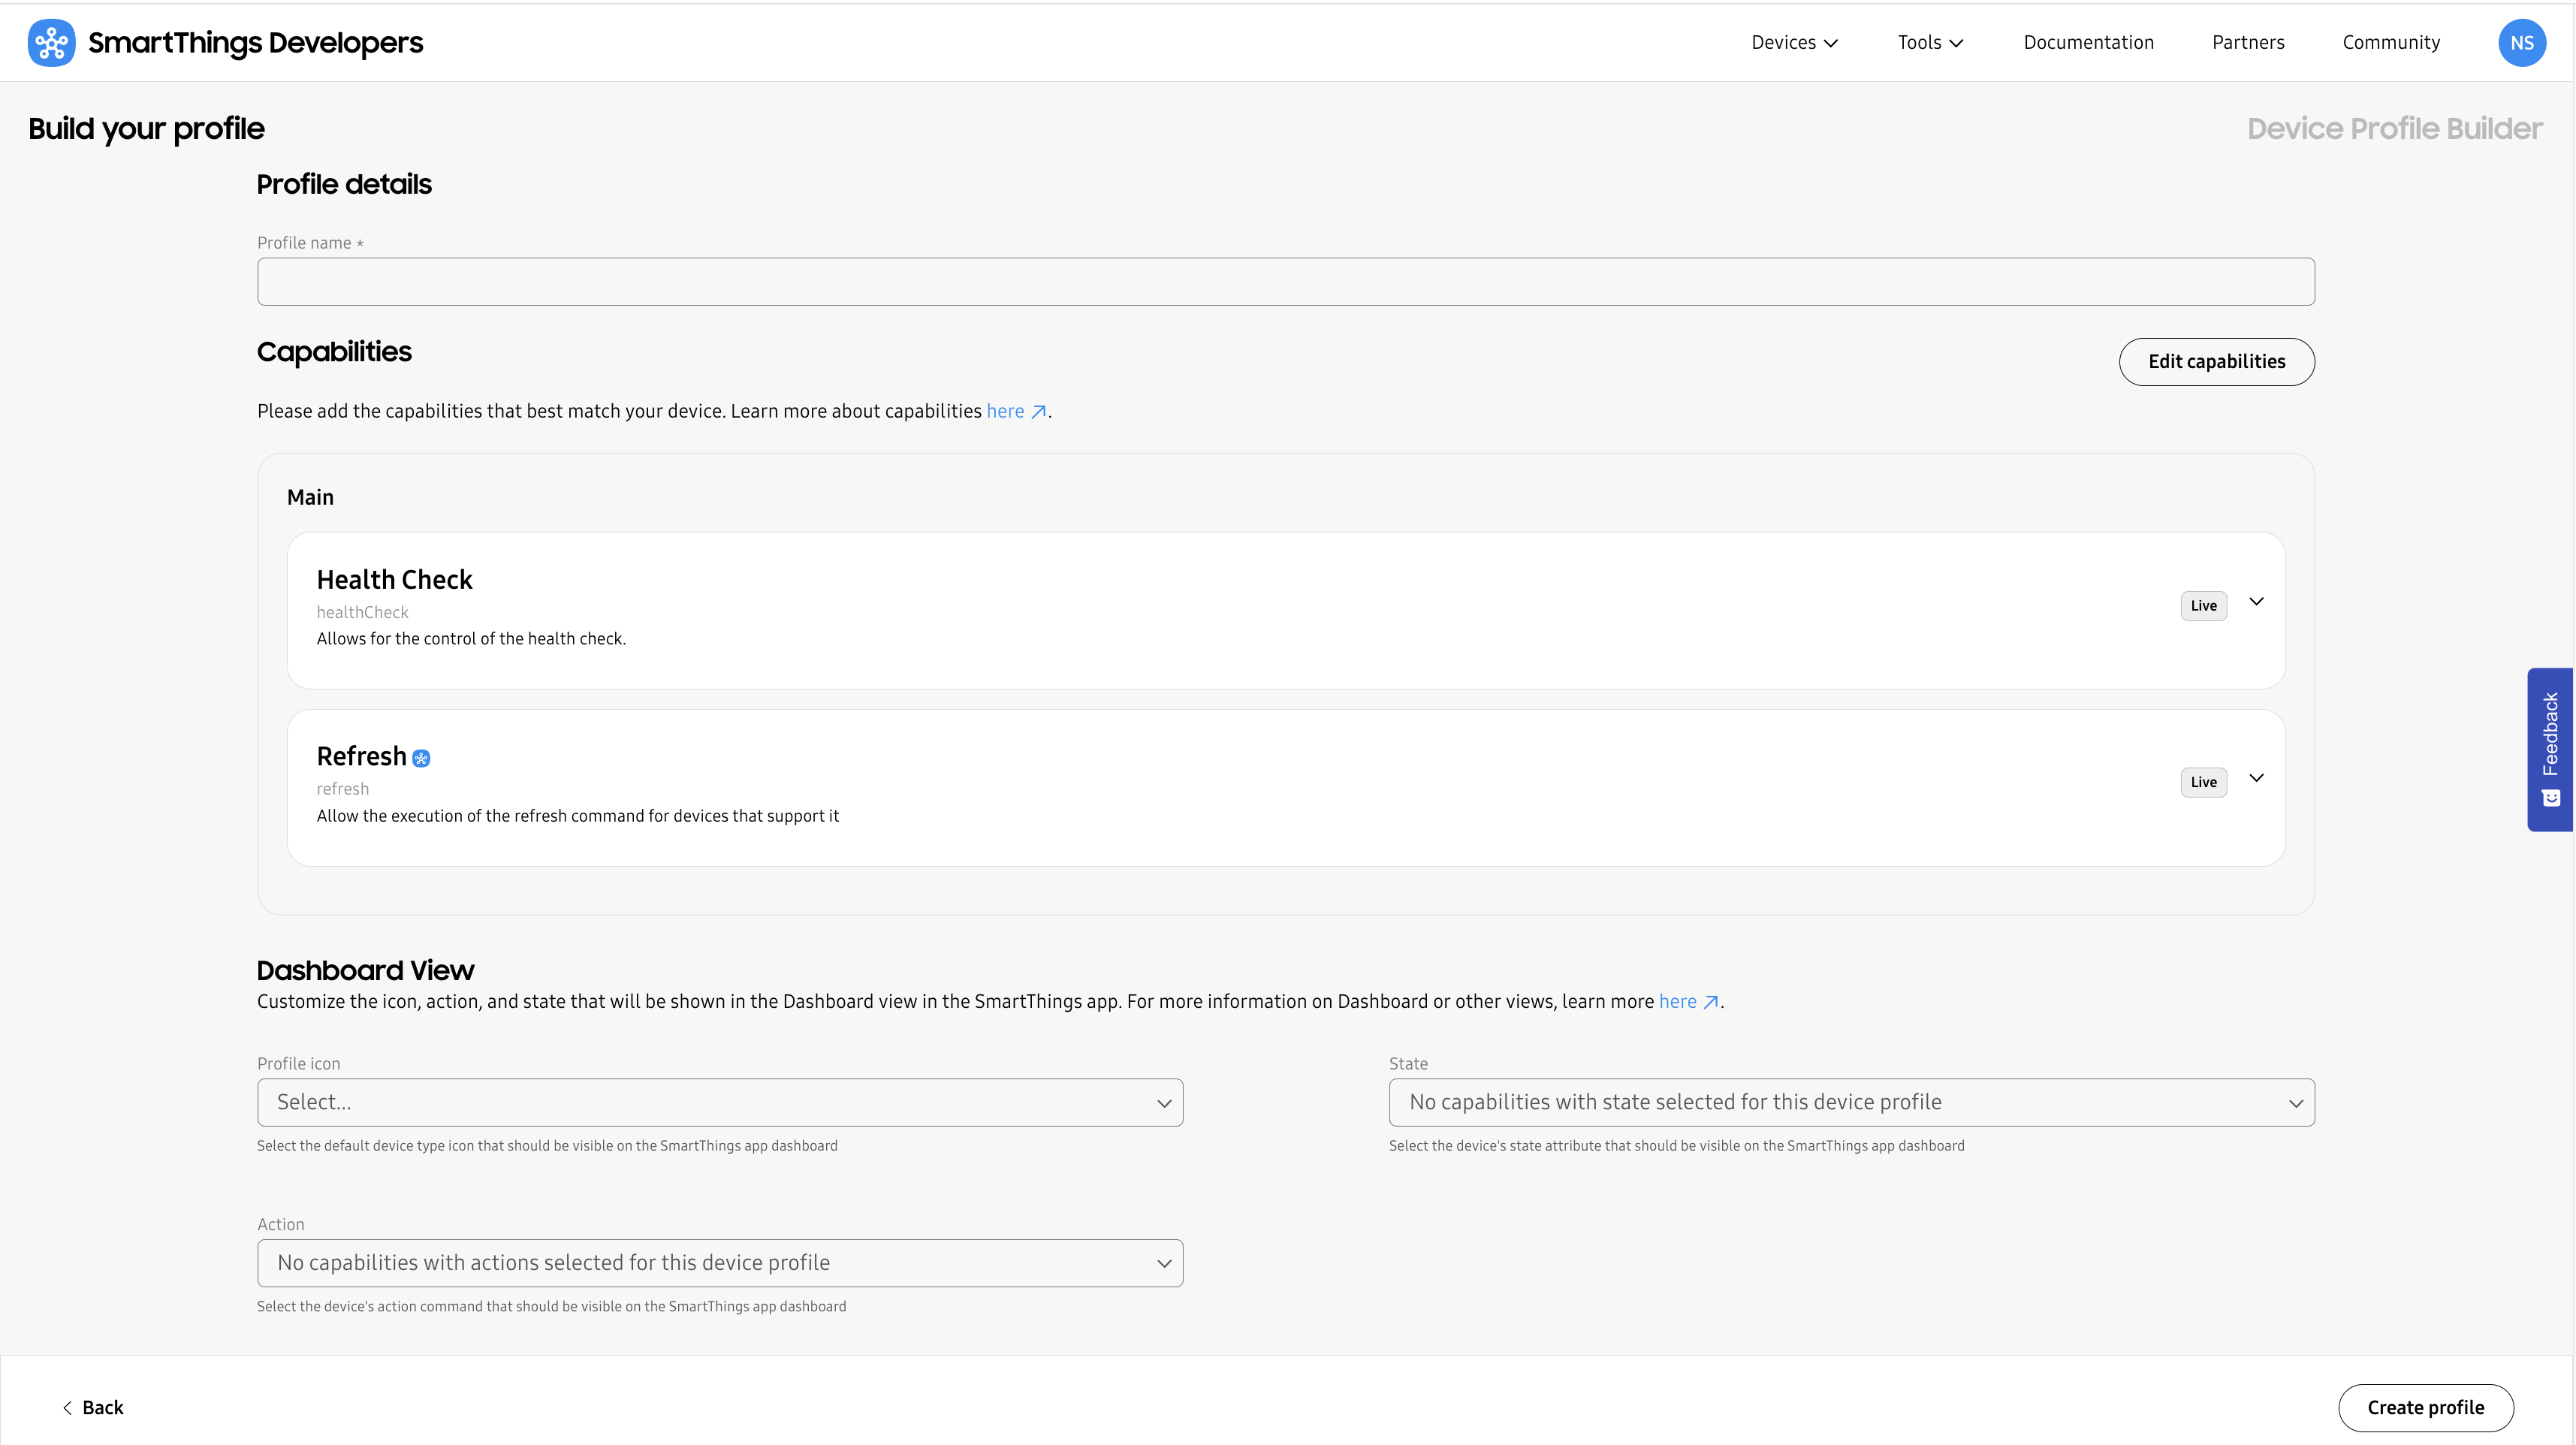Click the Live badge on Refresh
The height and width of the screenshot is (1445, 2576).
tap(2203, 782)
